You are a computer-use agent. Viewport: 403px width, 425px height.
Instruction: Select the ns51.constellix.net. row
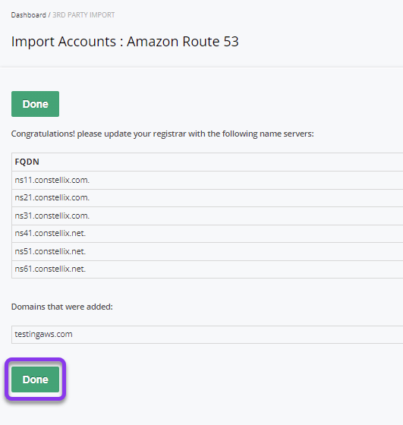tap(207, 251)
